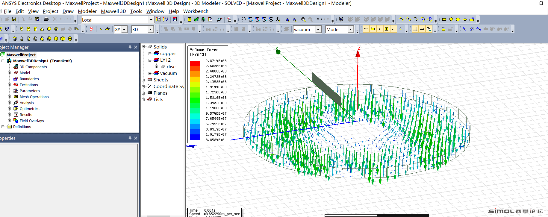The width and height of the screenshot is (548, 217).
Task: Pin the Project Manager panel
Action: tap(130, 47)
